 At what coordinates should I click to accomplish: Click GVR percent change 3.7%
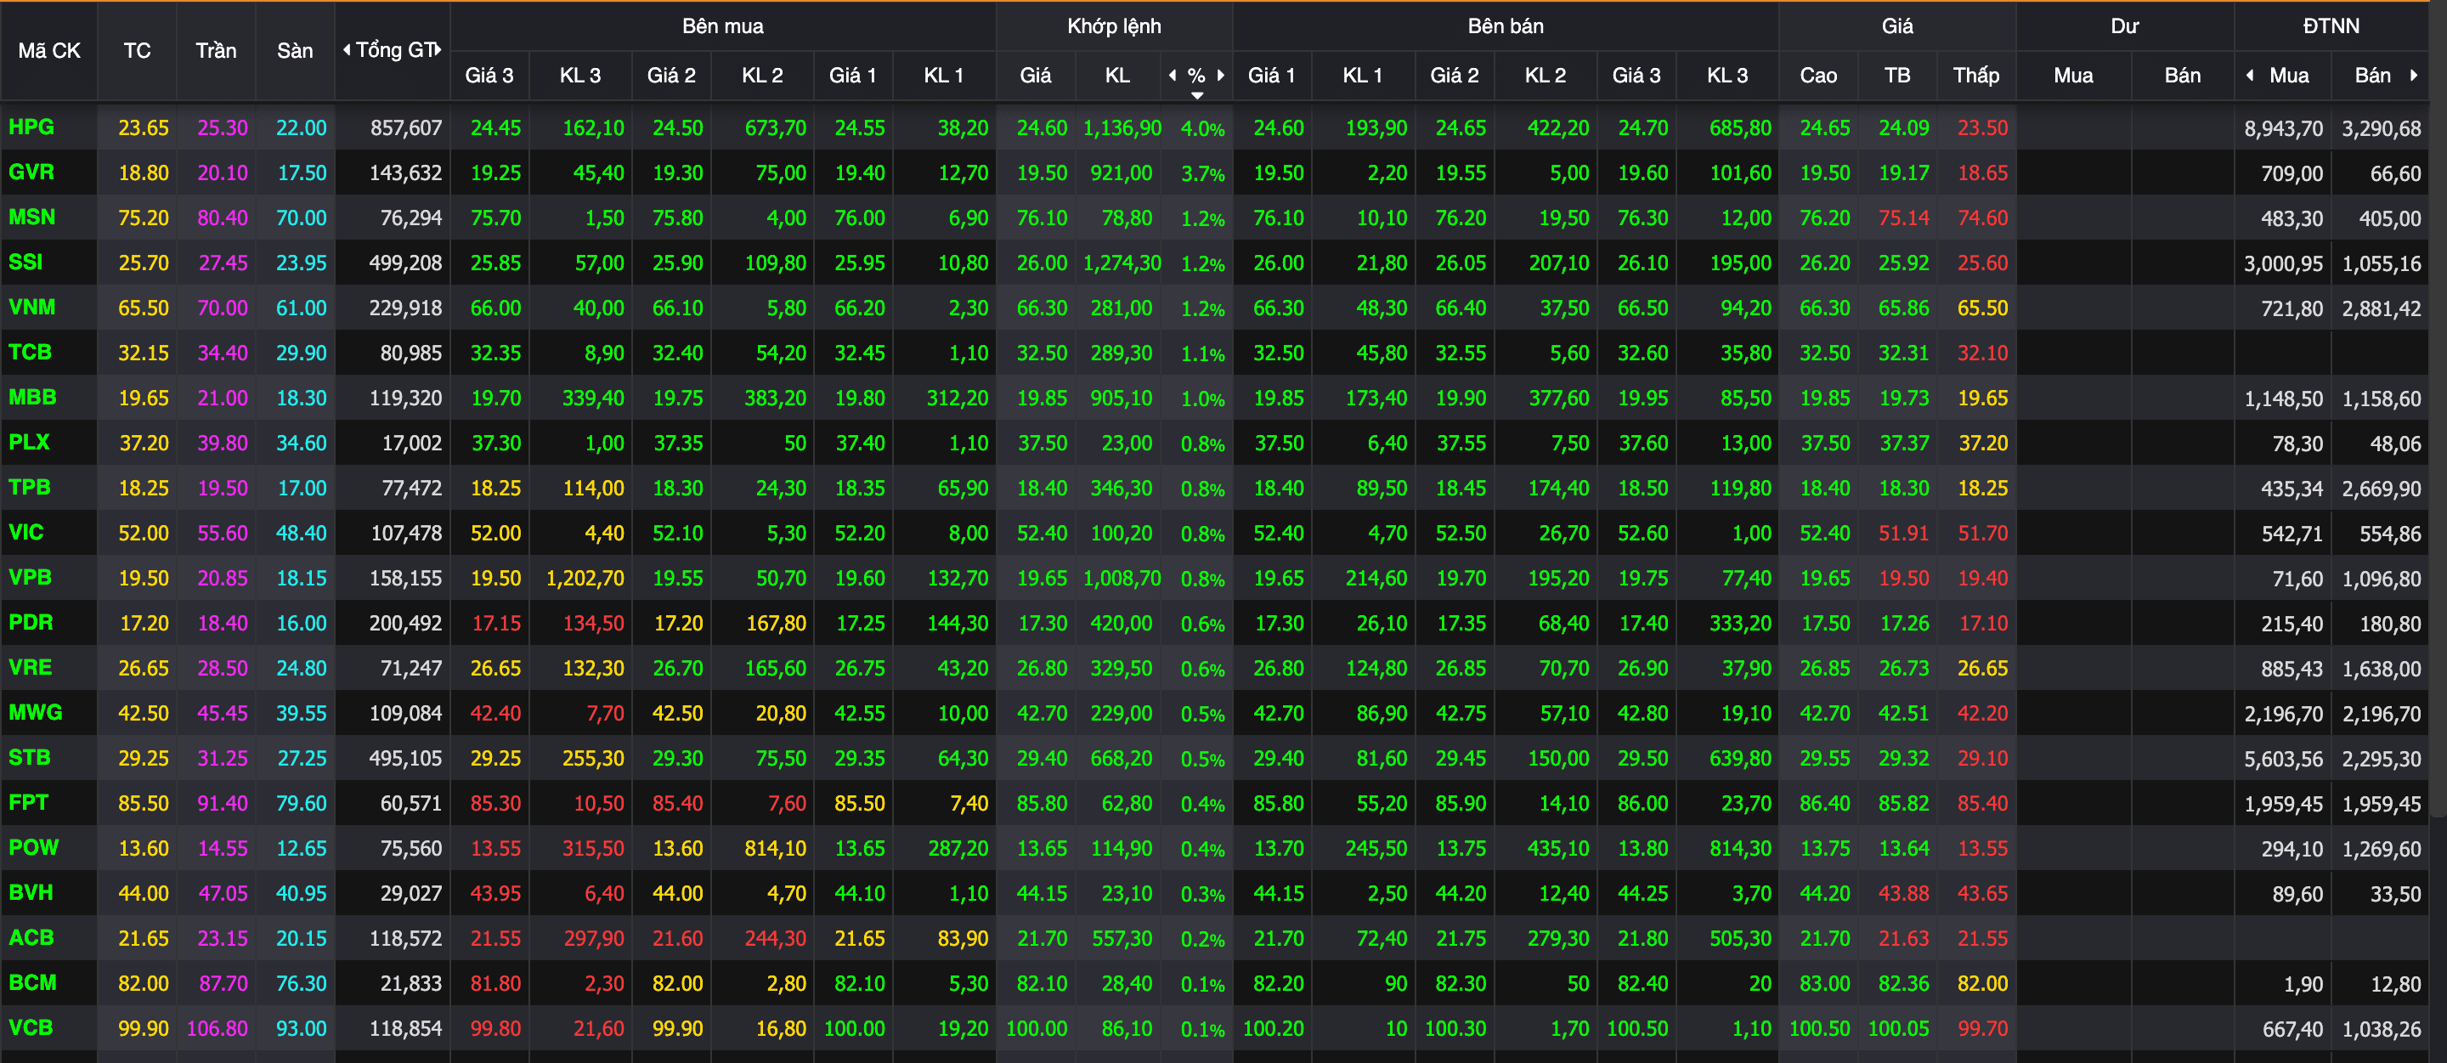pos(1202,174)
